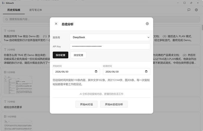This screenshot has height=131, width=203.
Task: Click the Gitouch app icon in title bar
Action: click(x=3, y=3)
